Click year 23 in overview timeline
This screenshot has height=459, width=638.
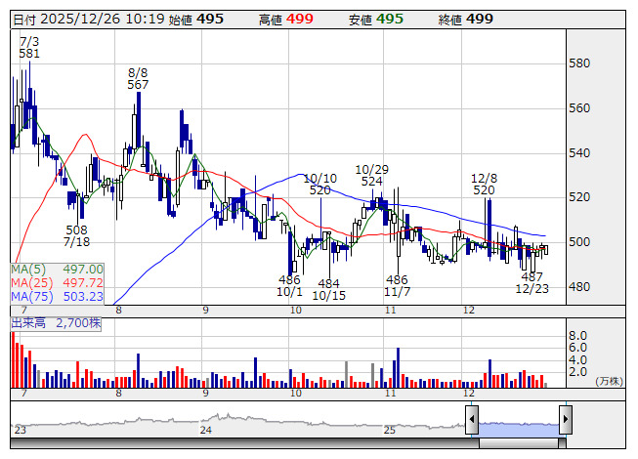point(20,430)
